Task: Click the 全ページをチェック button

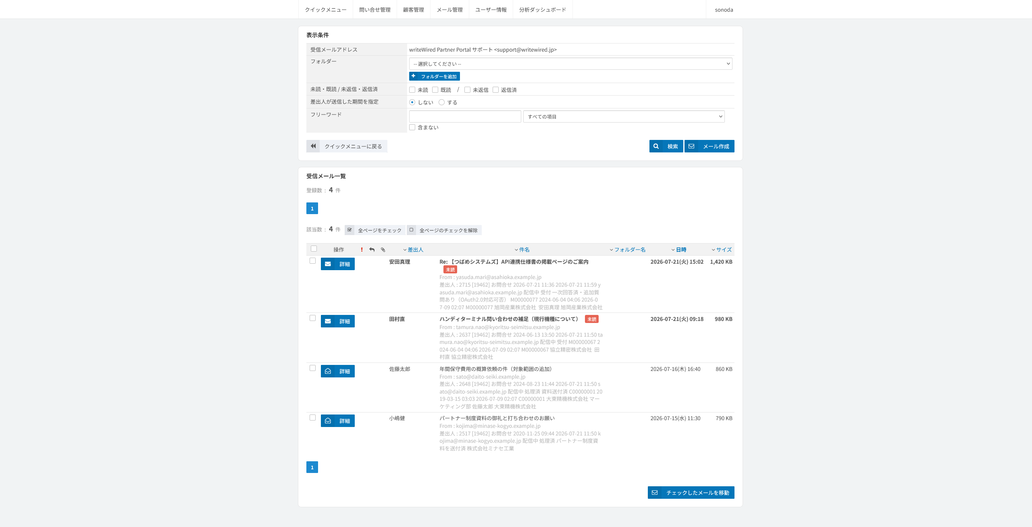Action: (x=375, y=230)
